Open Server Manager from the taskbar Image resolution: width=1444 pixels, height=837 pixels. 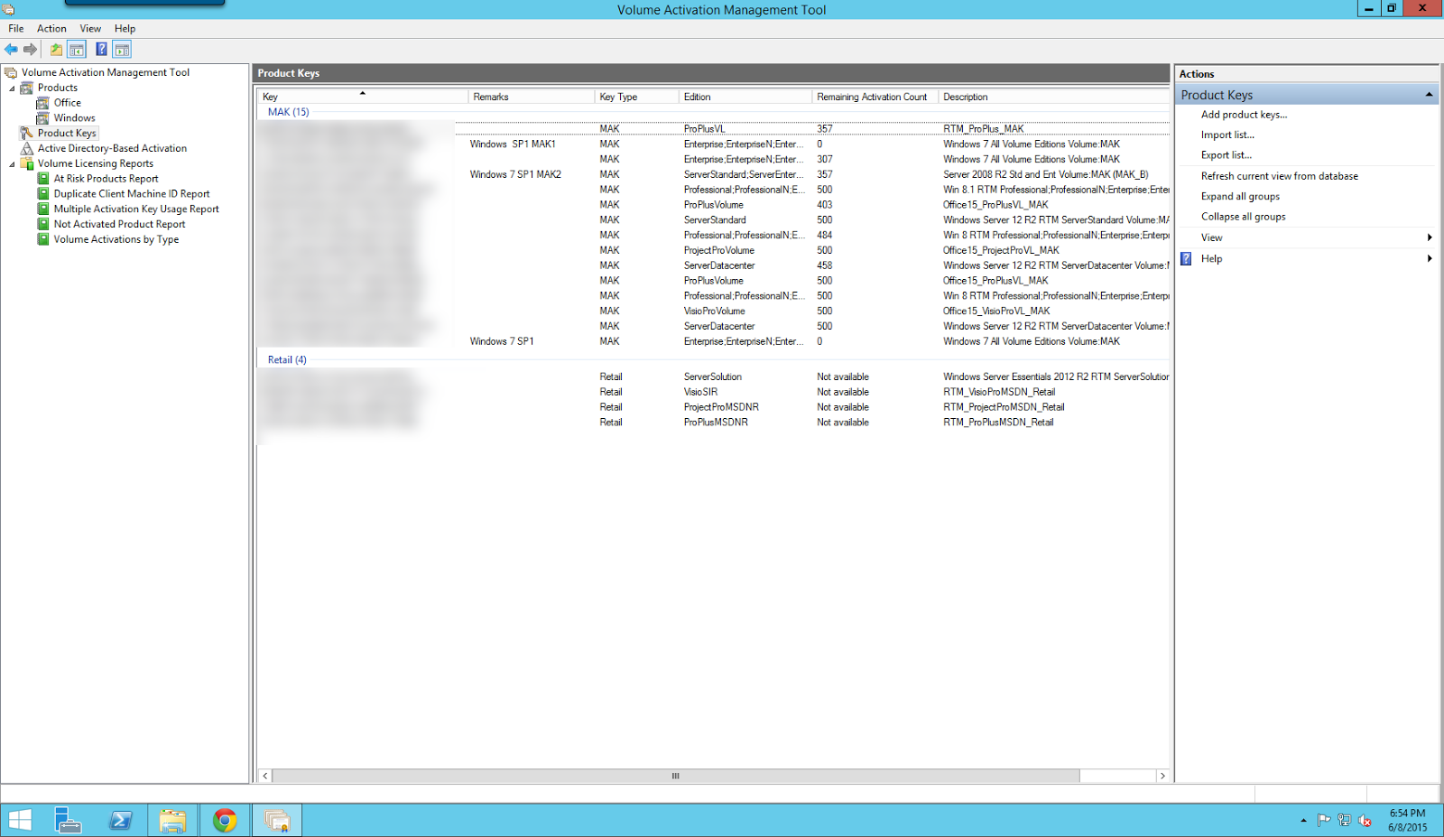tap(68, 820)
